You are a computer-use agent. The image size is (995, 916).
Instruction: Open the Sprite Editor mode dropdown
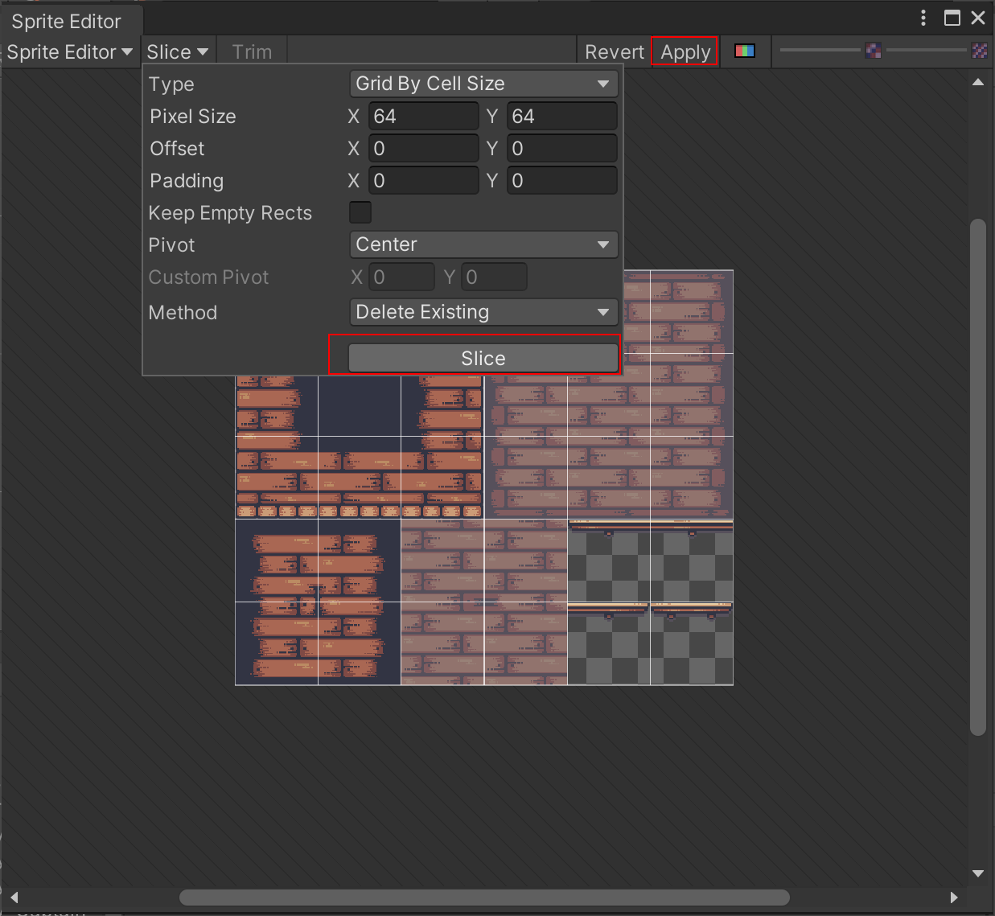[x=70, y=52]
